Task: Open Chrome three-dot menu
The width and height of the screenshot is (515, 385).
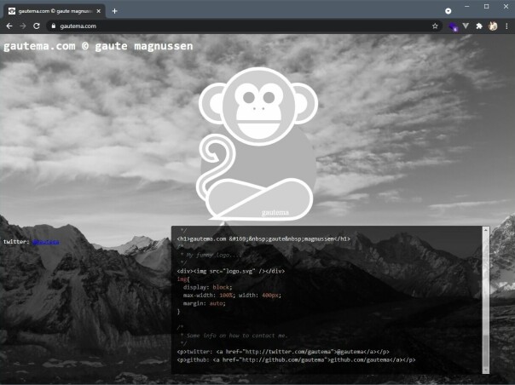Action: point(506,26)
